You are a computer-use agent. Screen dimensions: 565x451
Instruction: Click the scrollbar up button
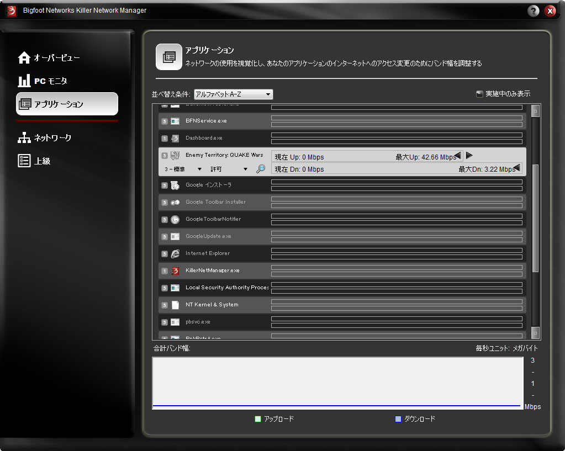536,111
